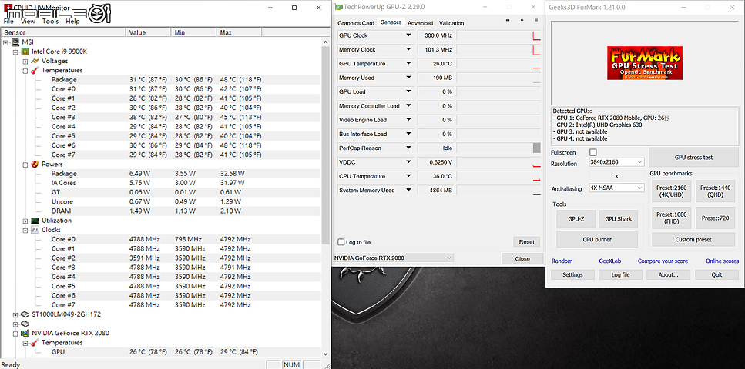Open HWMonitor Tools menu

point(51,22)
